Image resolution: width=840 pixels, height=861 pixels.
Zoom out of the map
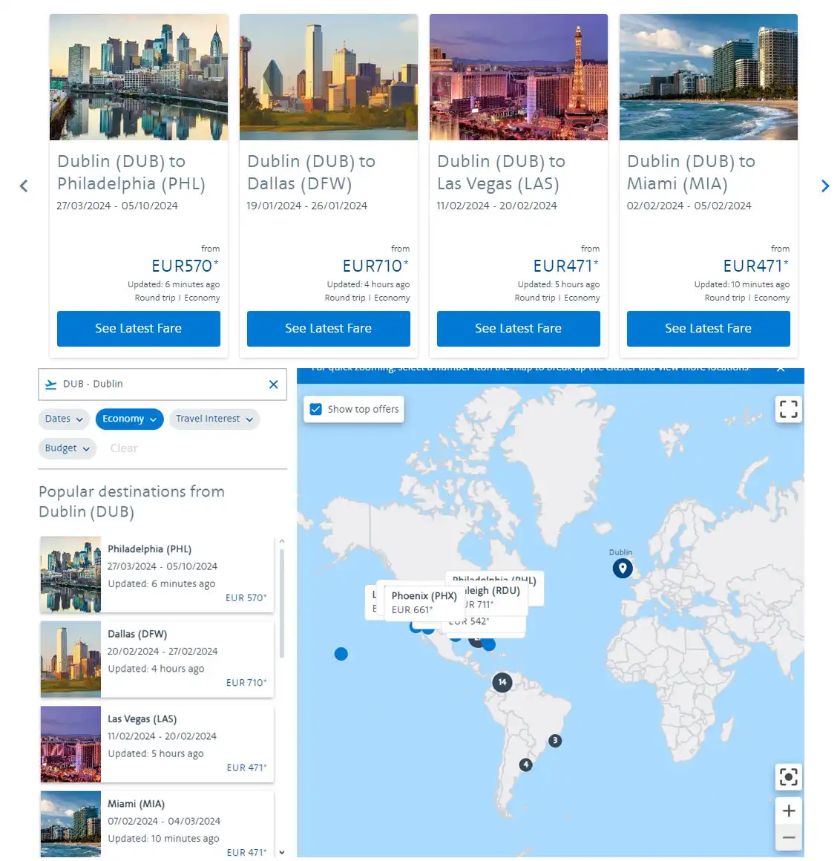[788, 837]
